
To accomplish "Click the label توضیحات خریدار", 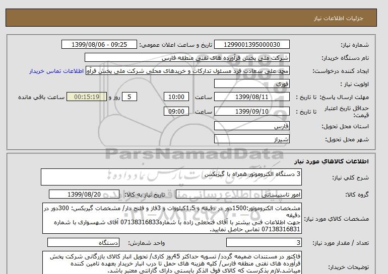I will [348, 267].
